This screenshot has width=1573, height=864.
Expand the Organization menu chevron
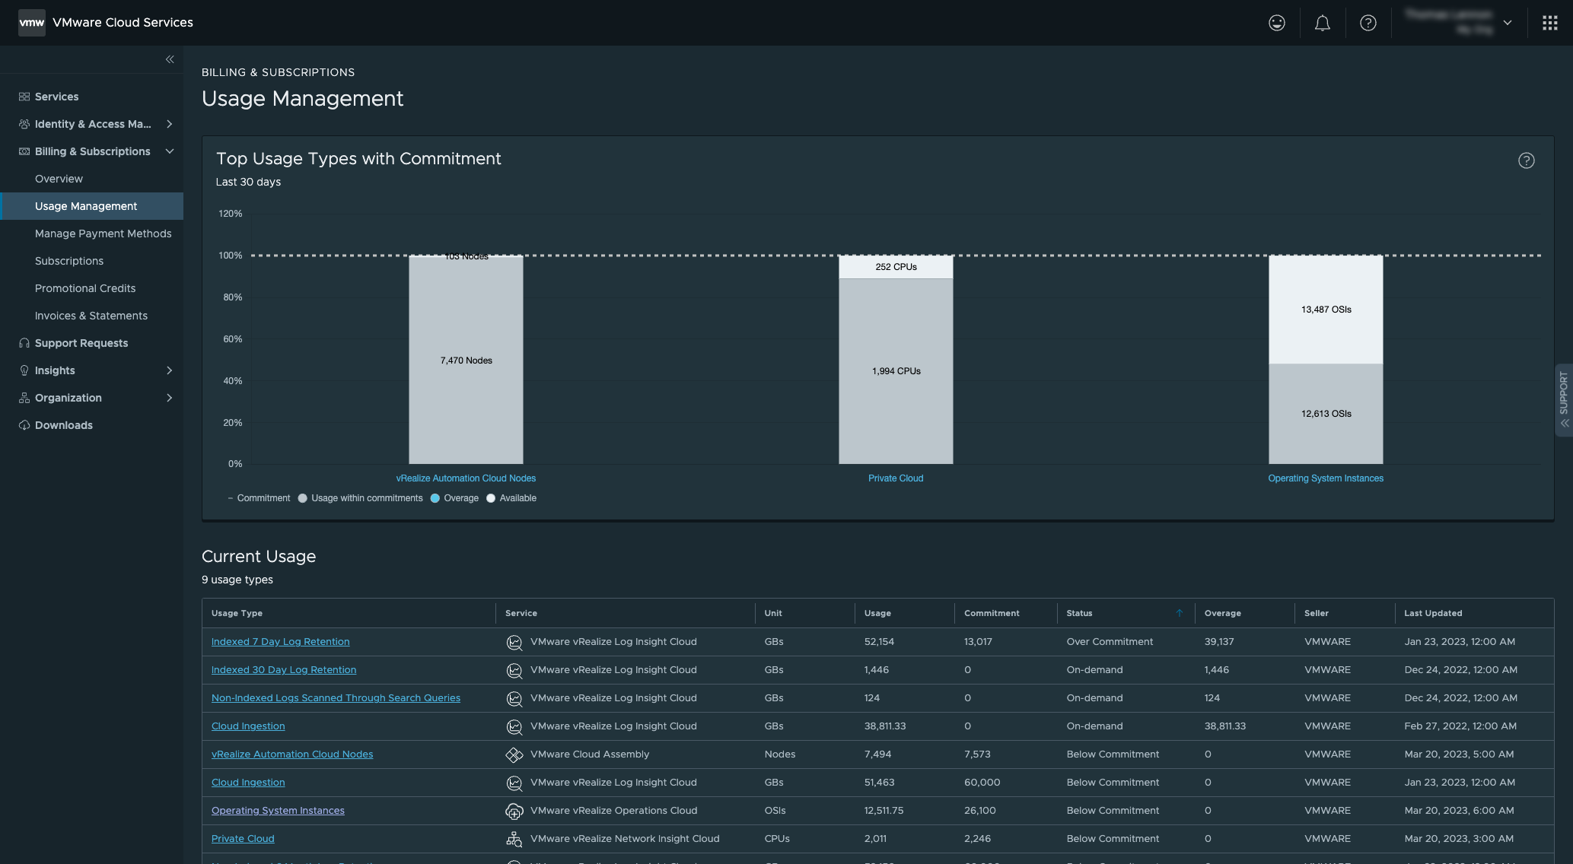(169, 398)
